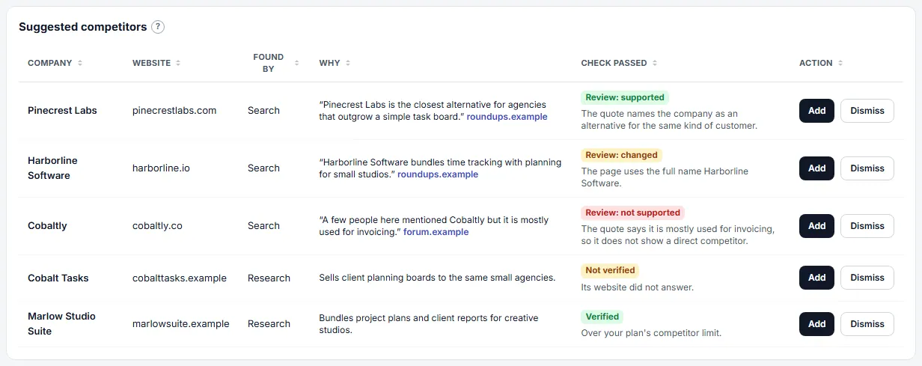922x366 pixels.
Task: Click the Company column header
Action: tap(50, 63)
